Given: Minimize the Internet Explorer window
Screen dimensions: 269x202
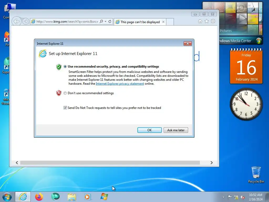Looking at the screenshot, I should tap(195, 14).
